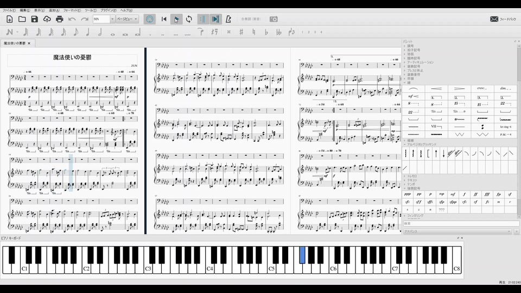Apply flat accidental
Screen dimensions: 521x293
point(266,32)
